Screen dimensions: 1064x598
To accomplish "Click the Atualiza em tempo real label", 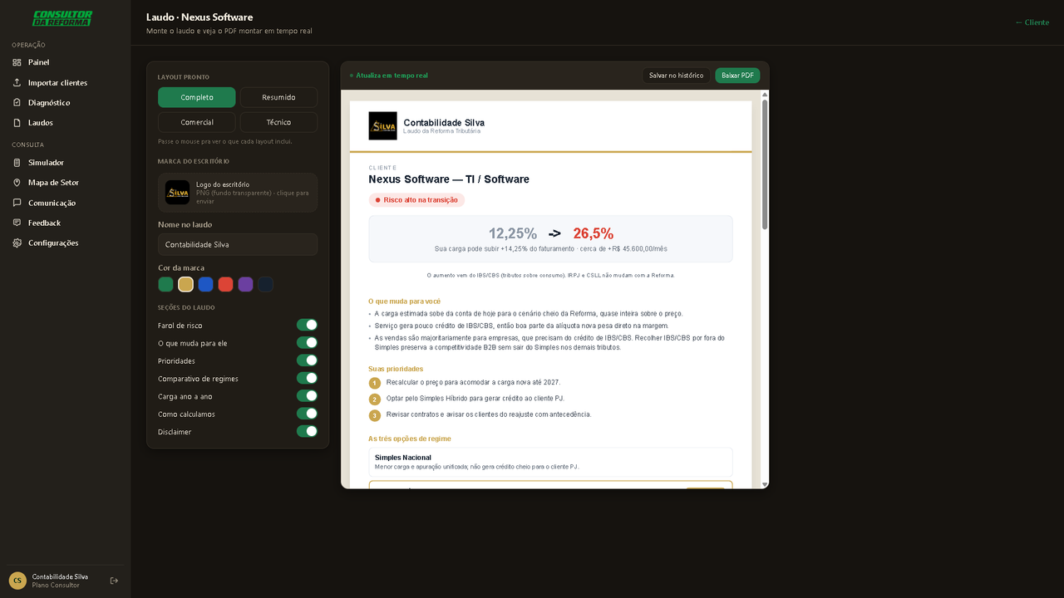I will click(x=389, y=76).
